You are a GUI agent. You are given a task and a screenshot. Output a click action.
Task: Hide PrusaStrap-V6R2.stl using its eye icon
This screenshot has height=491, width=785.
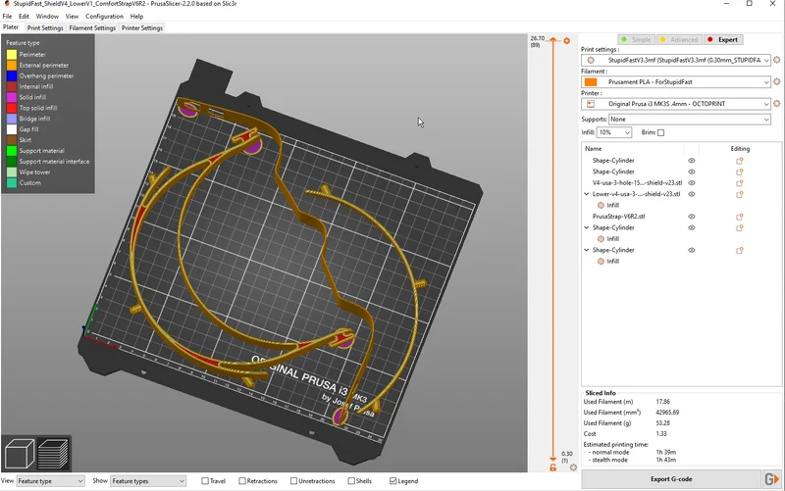(x=692, y=217)
